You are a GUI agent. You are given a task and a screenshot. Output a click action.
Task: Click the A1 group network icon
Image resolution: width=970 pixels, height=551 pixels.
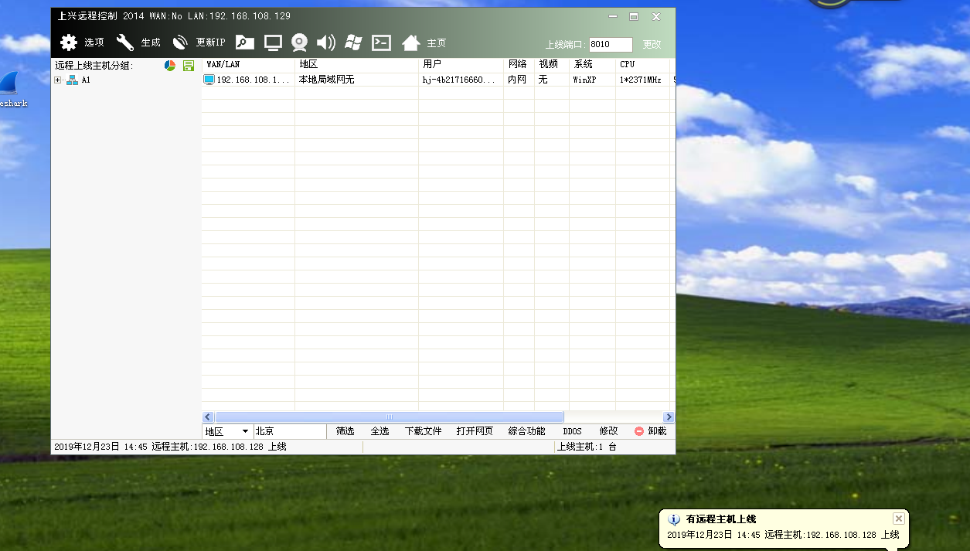point(72,80)
